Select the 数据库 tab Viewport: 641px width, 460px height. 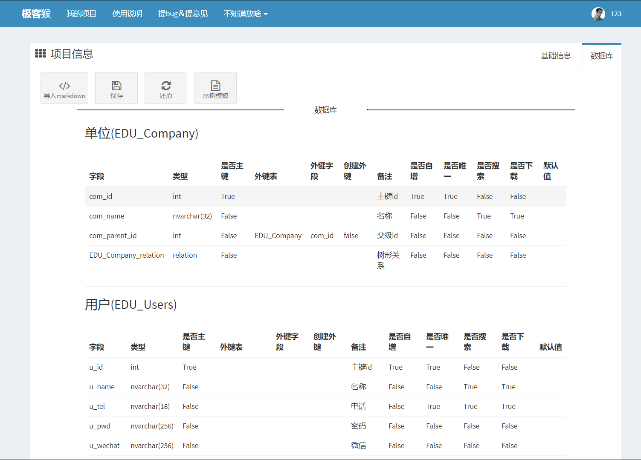coord(602,55)
